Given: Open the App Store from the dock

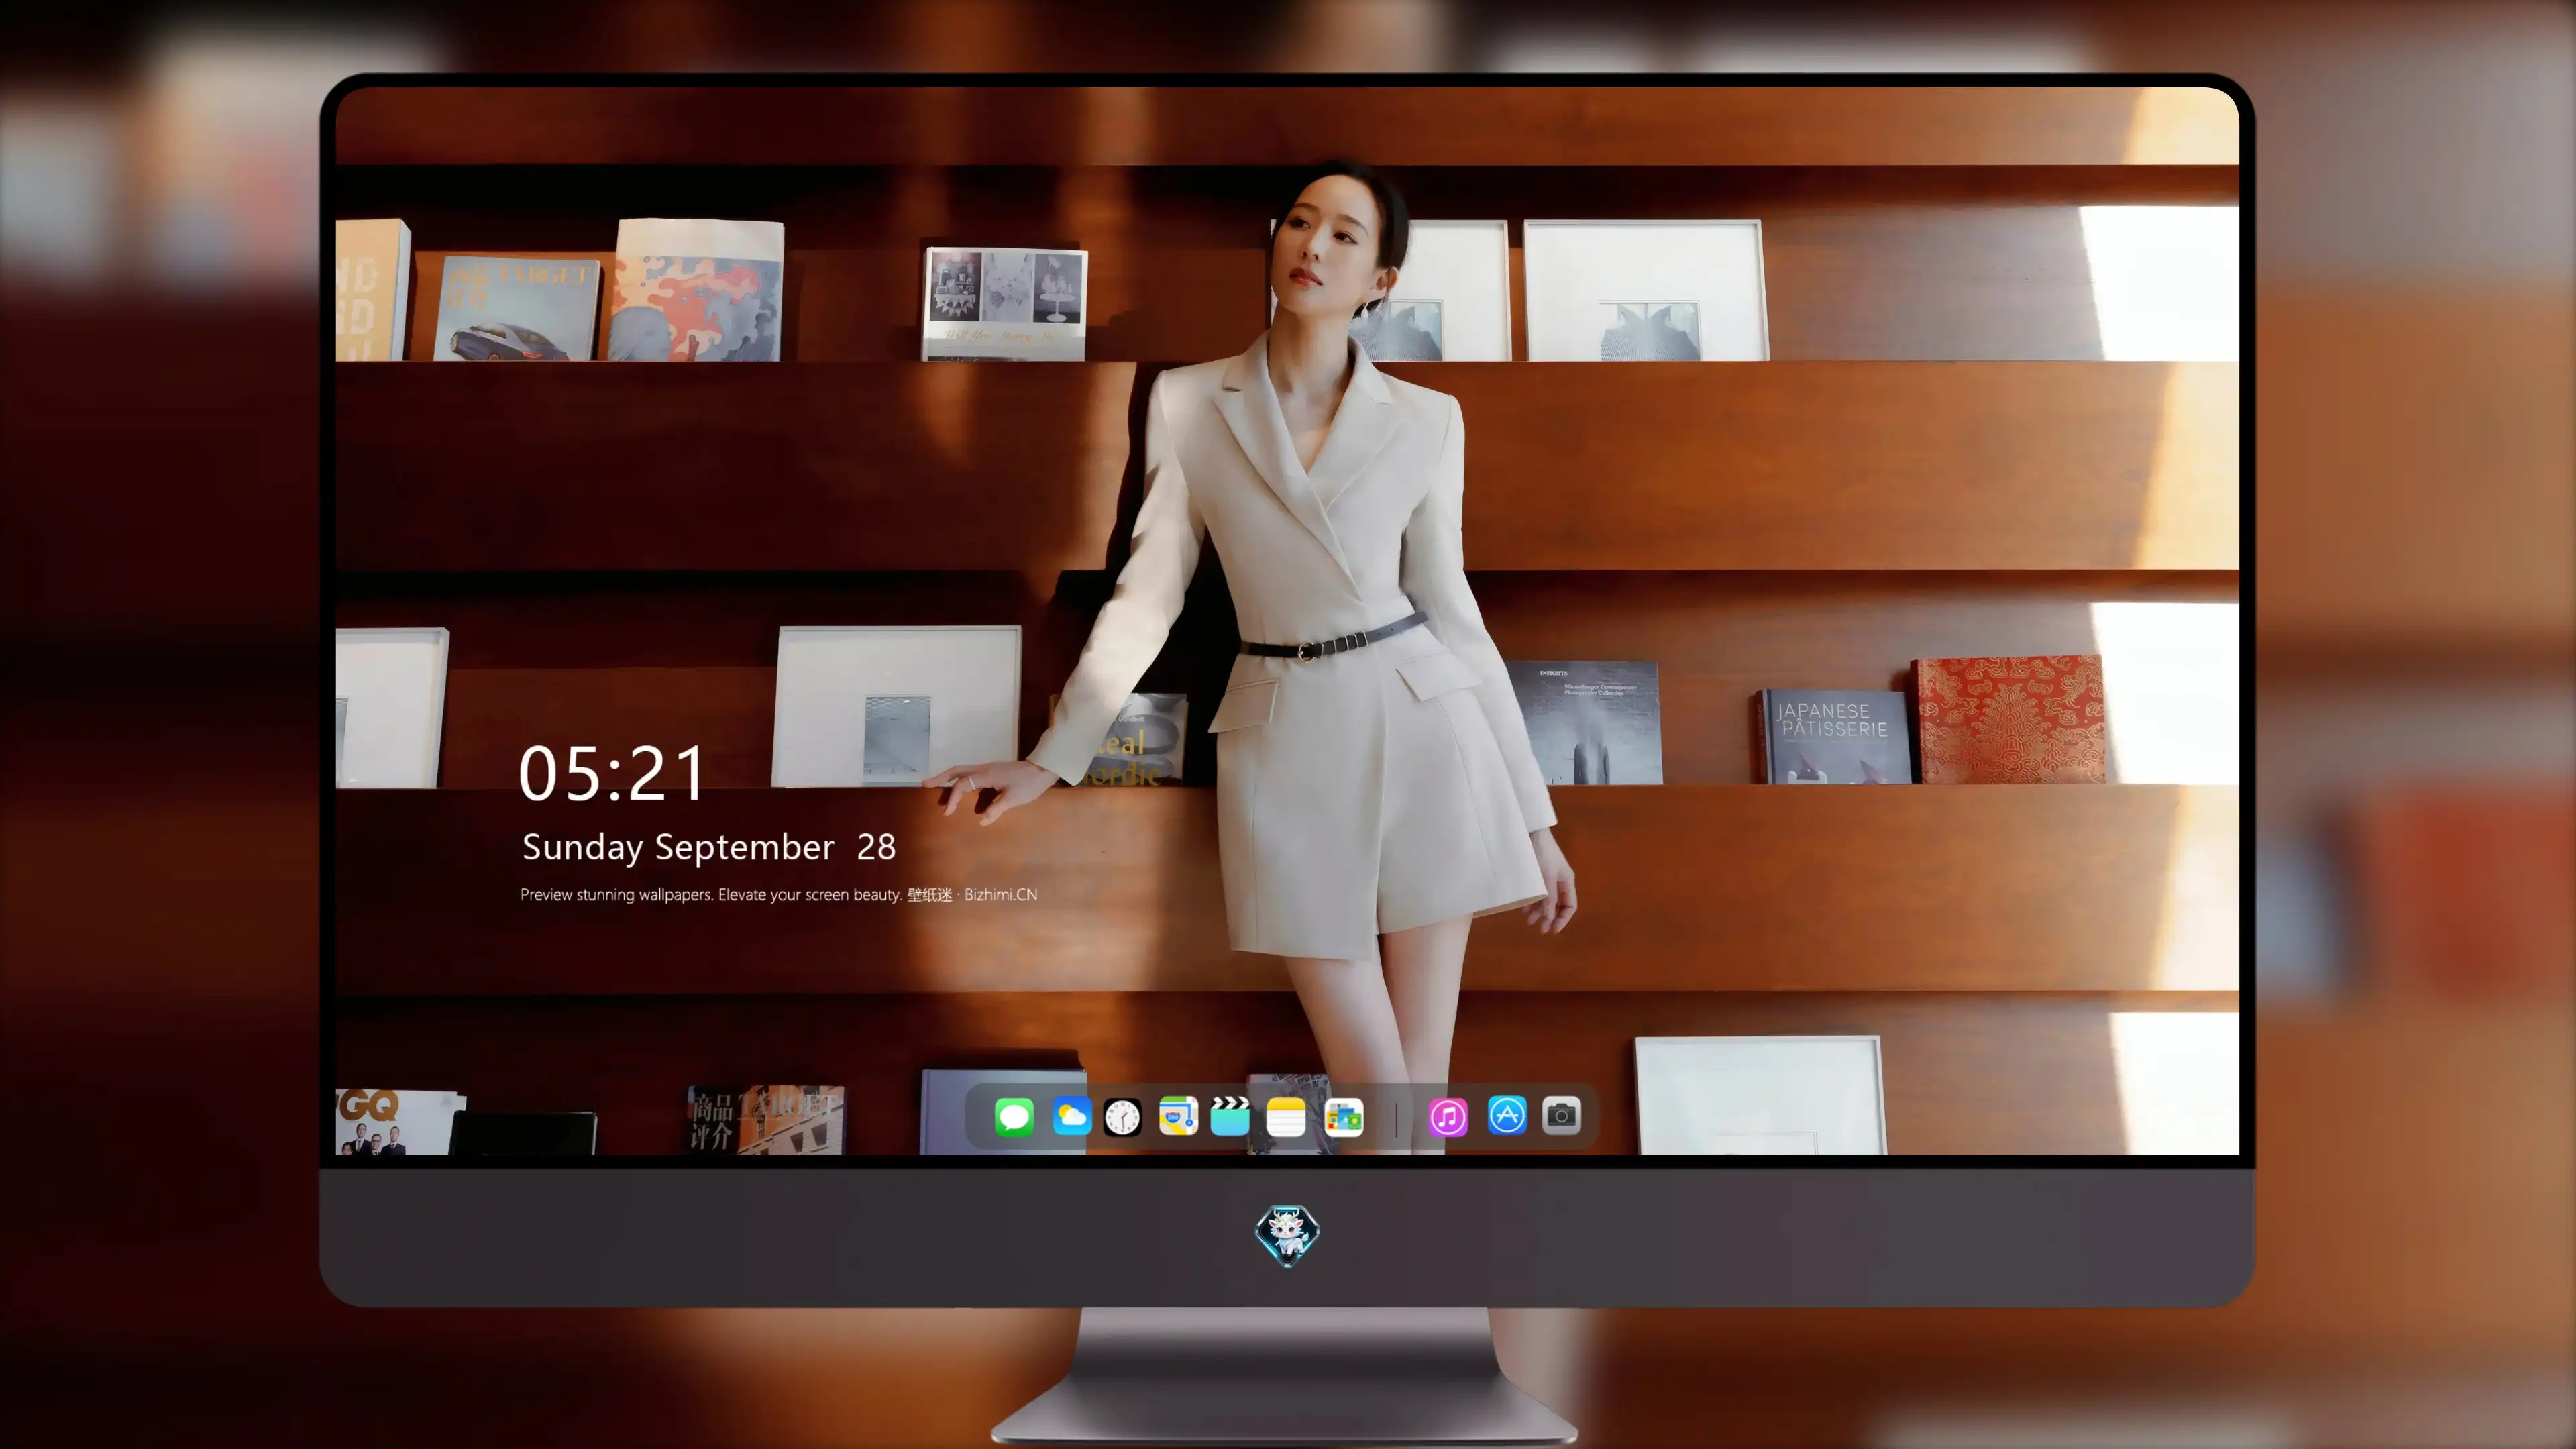Looking at the screenshot, I should pos(1507,1115).
